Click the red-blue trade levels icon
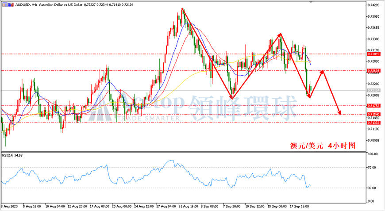The height and width of the screenshot is (211, 385). pyautogui.click(x=11, y=5)
